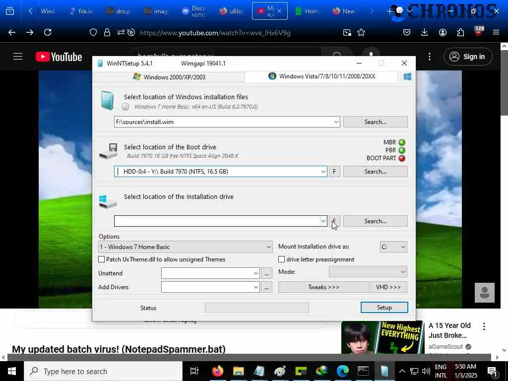508x381 pixels.
Task: Open the browser Downloads panel
Action: coord(425,32)
